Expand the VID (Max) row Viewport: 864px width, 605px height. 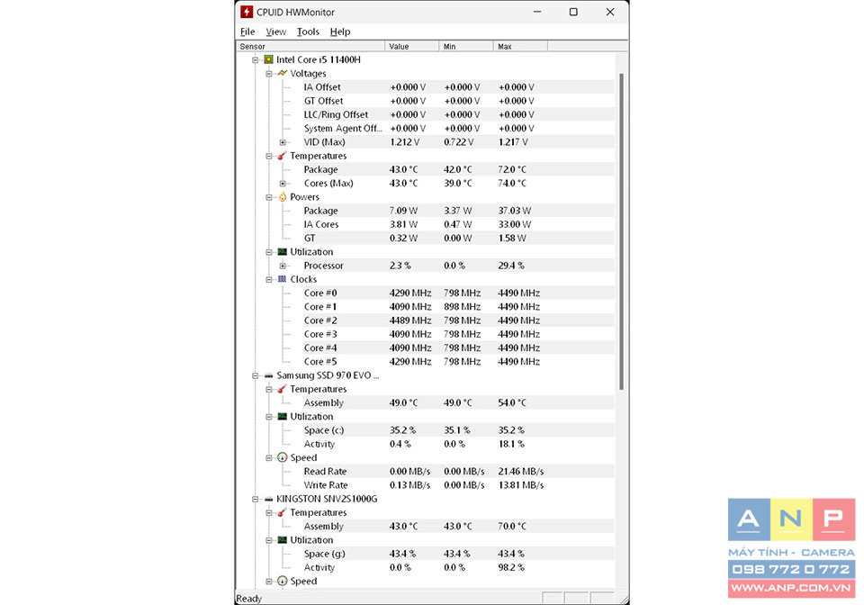(283, 142)
